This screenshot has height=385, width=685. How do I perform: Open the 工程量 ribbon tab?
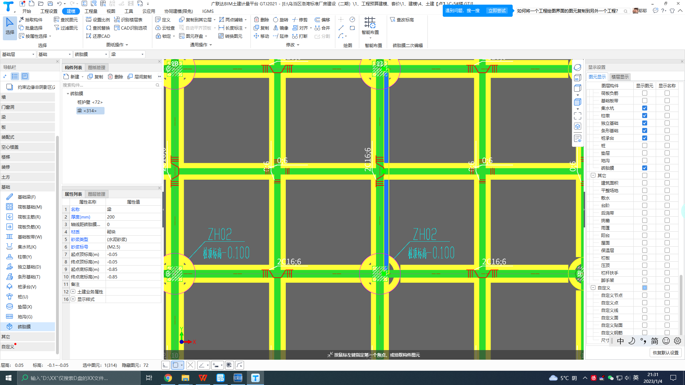91,11
